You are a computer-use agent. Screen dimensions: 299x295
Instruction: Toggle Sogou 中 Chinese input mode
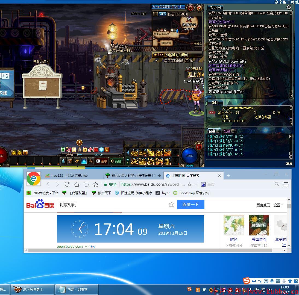(x=254, y=281)
